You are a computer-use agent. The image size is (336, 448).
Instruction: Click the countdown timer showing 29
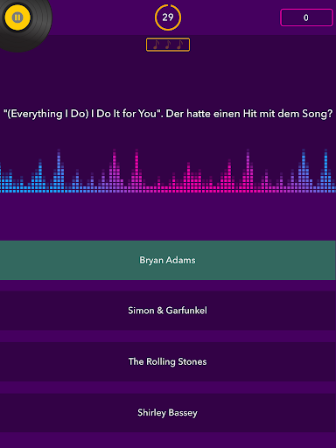pyautogui.click(x=168, y=17)
